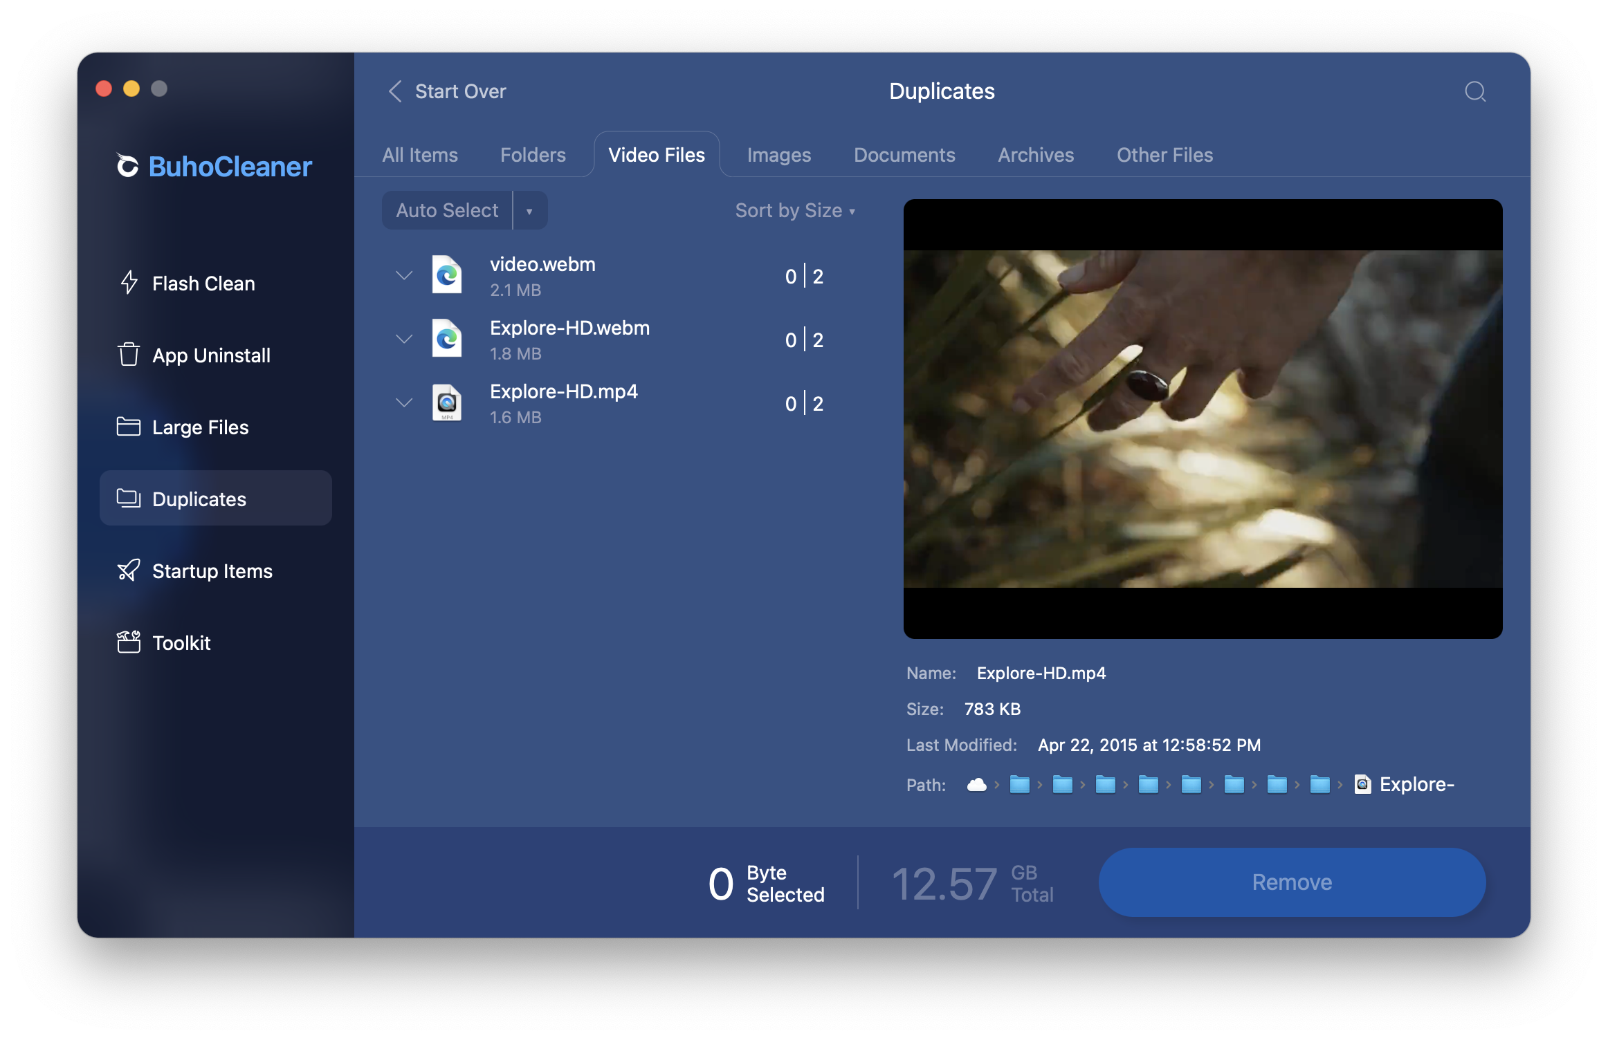Click the search magnifier icon
The width and height of the screenshot is (1608, 1040).
(x=1475, y=91)
